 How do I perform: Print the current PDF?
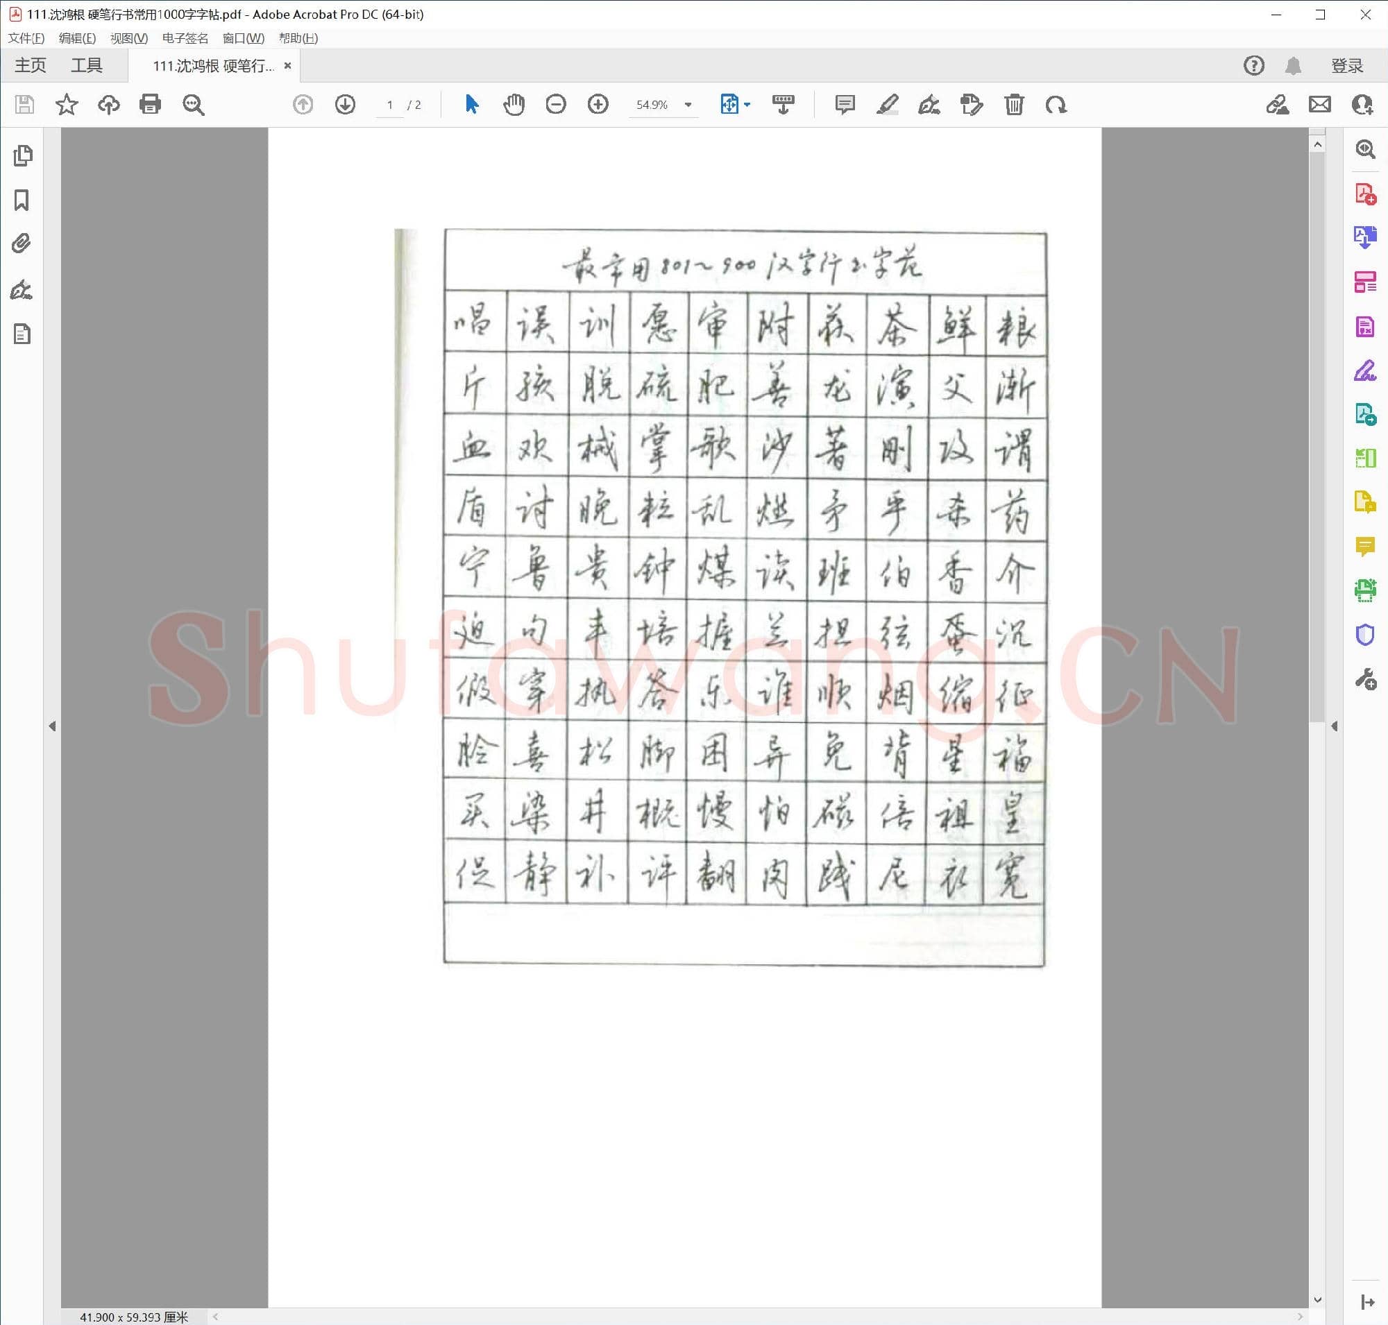coord(150,105)
